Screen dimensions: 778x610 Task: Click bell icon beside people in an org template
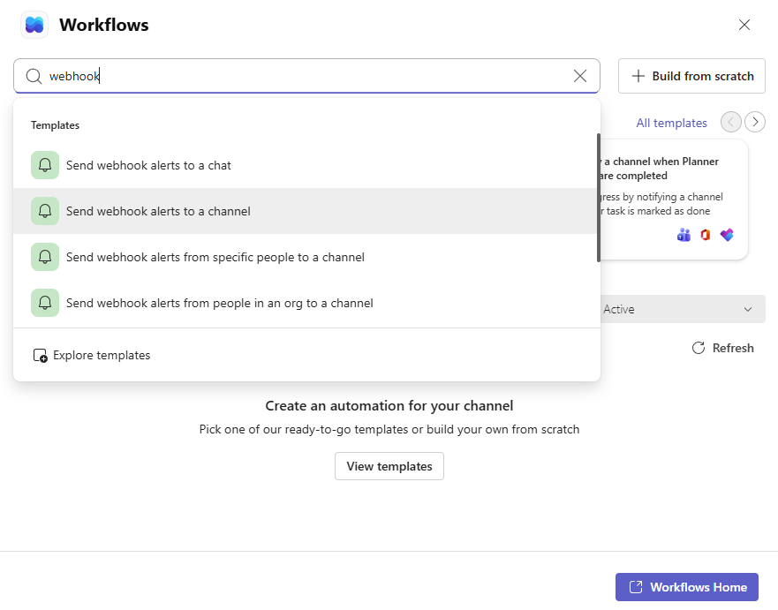click(x=45, y=303)
